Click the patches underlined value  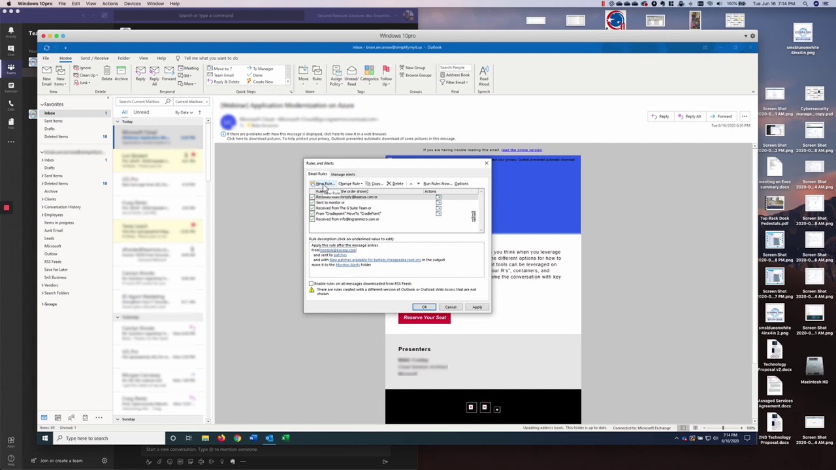click(340, 255)
